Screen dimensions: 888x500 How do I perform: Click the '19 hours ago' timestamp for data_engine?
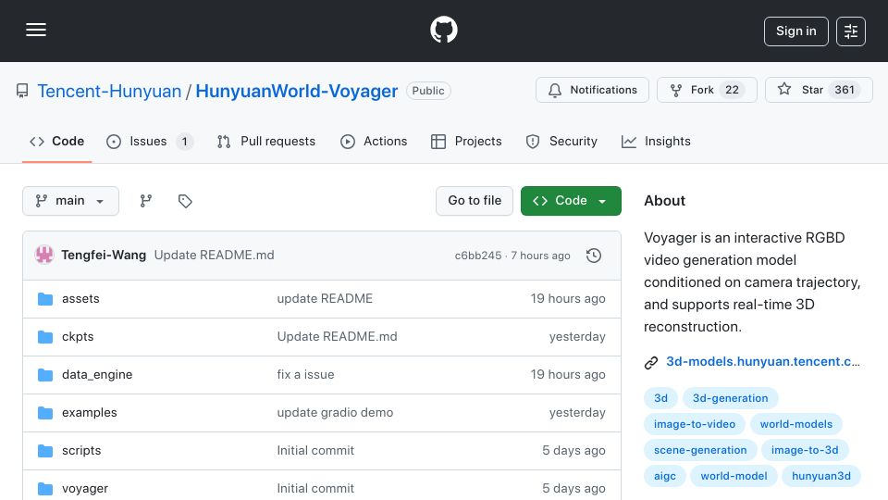(567, 375)
